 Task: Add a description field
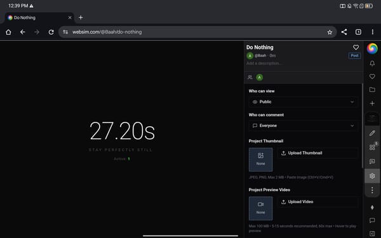click(265, 63)
